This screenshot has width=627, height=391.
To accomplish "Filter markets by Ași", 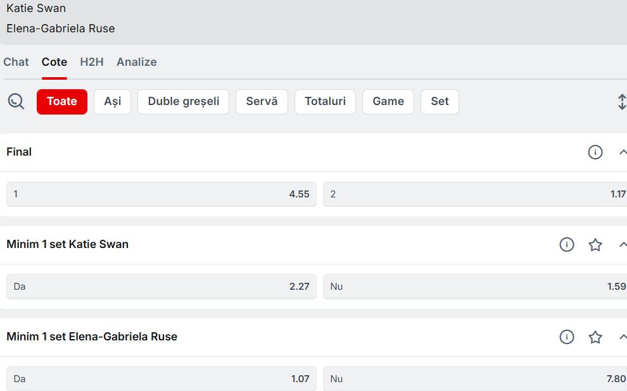I will 112,102.
